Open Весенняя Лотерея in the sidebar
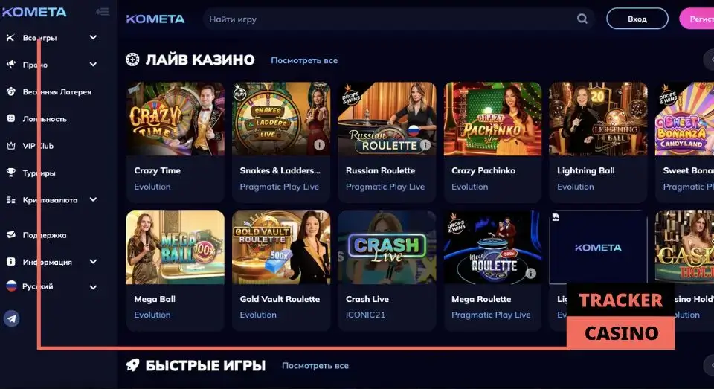714x389 pixels. click(x=57, y=92)
